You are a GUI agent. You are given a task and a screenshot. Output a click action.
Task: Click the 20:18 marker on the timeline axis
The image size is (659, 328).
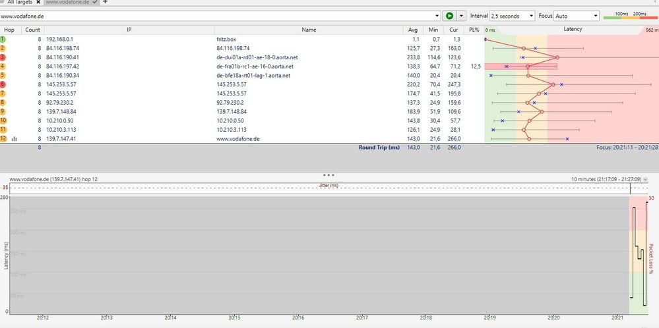coord(426,318)
